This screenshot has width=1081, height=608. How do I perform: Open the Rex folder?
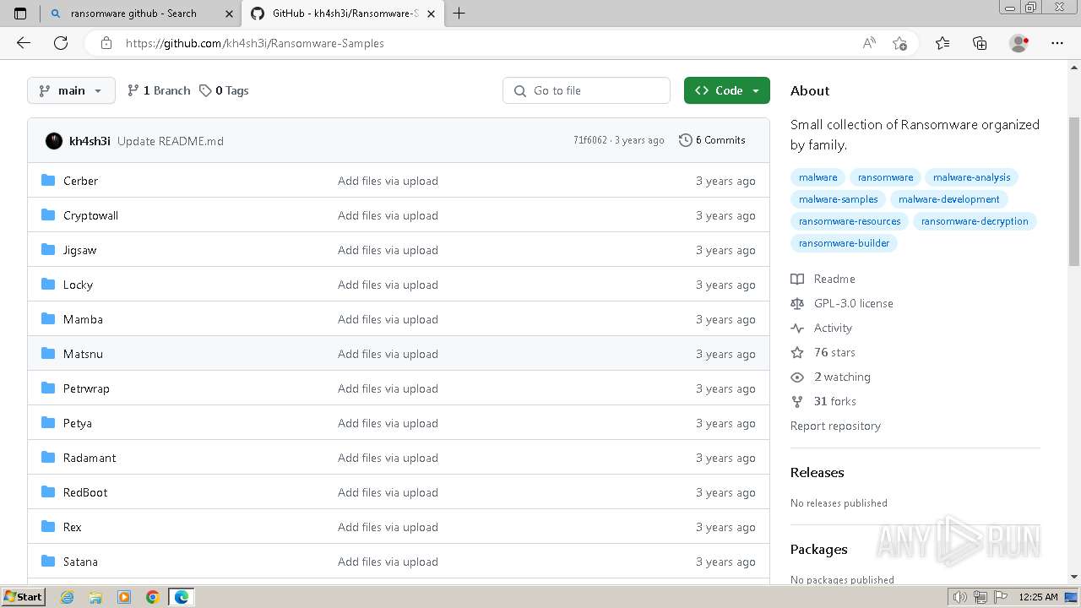[x=73, y=527]
